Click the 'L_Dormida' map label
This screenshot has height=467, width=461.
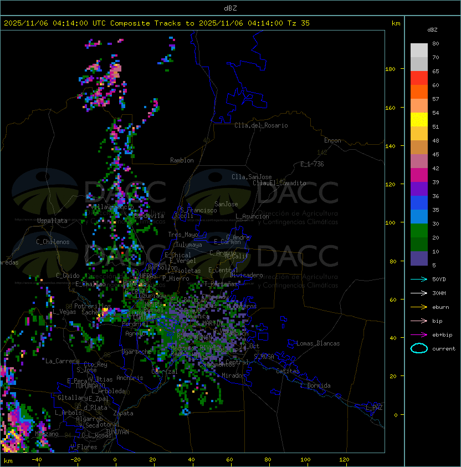tap(315, 385)
